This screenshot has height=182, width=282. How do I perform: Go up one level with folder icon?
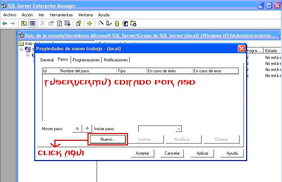24,23
